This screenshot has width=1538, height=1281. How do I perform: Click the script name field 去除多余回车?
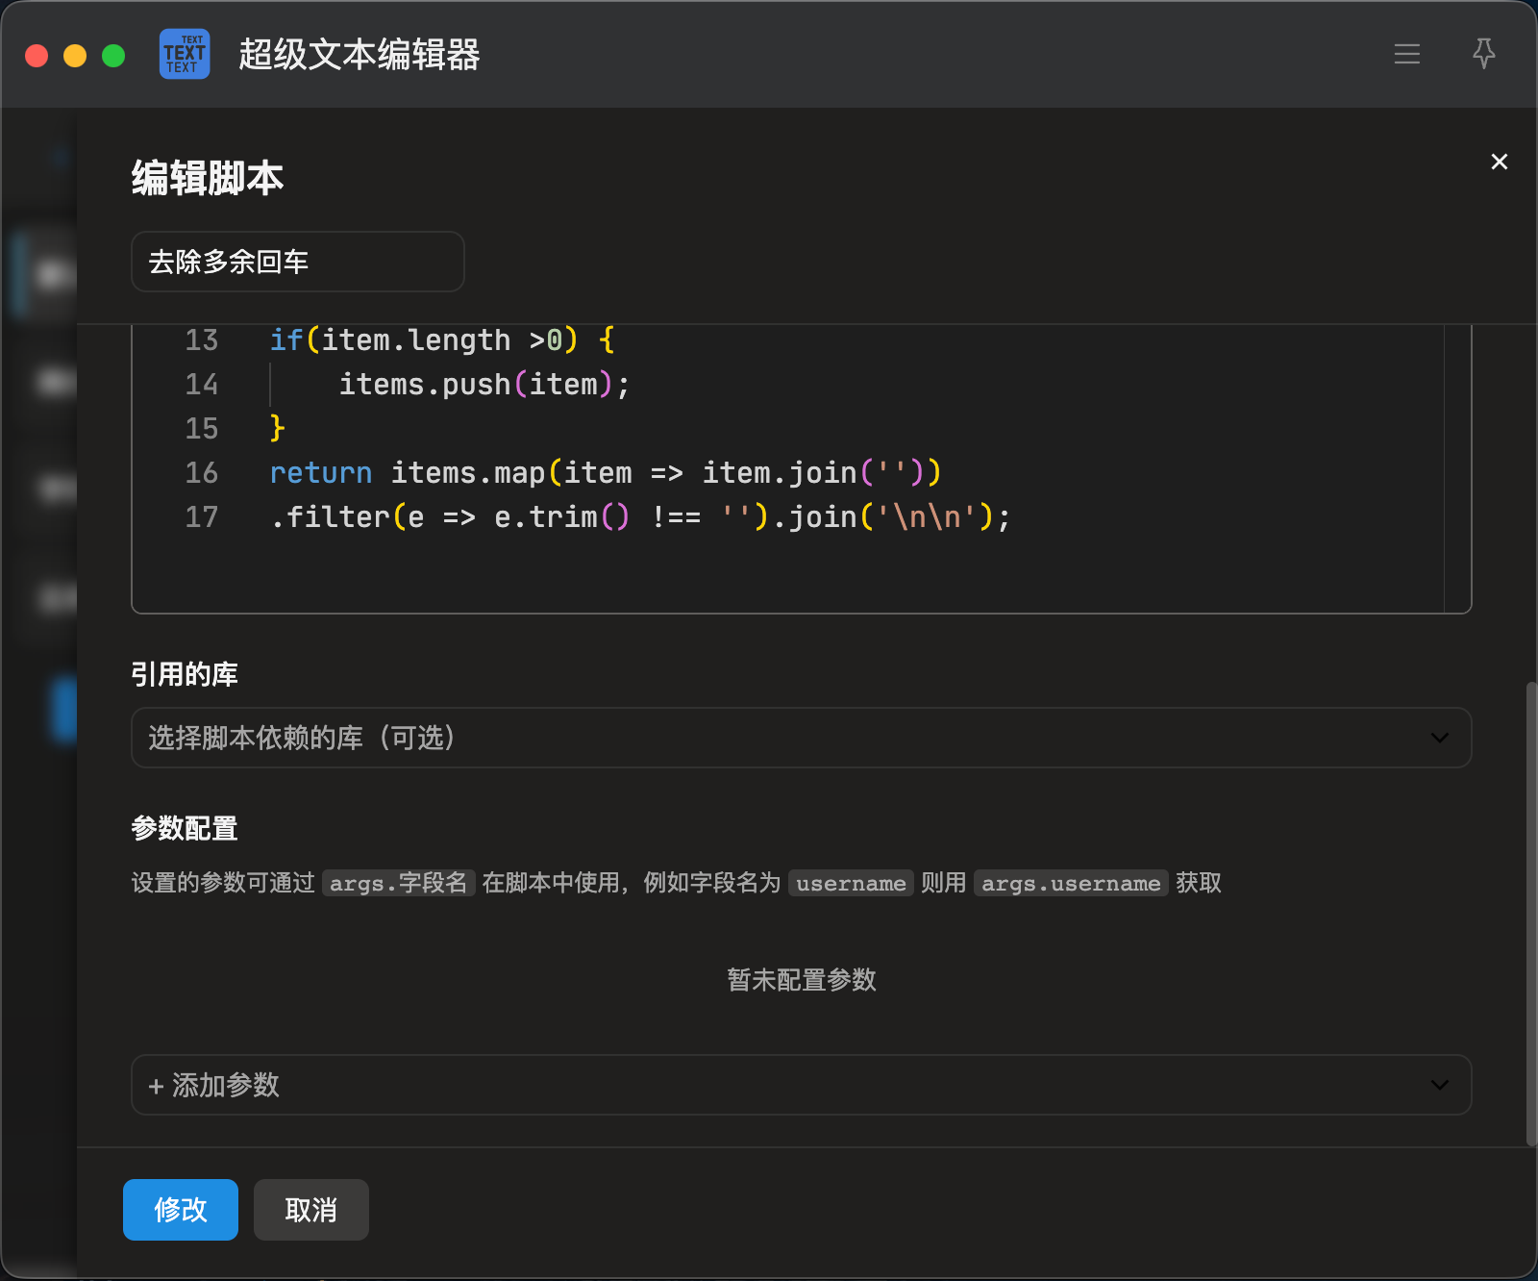[298, 262]
